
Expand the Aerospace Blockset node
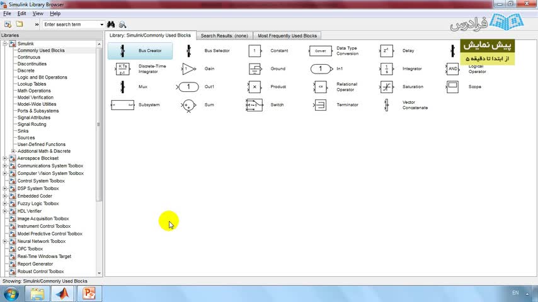click(x=5, y=159)
